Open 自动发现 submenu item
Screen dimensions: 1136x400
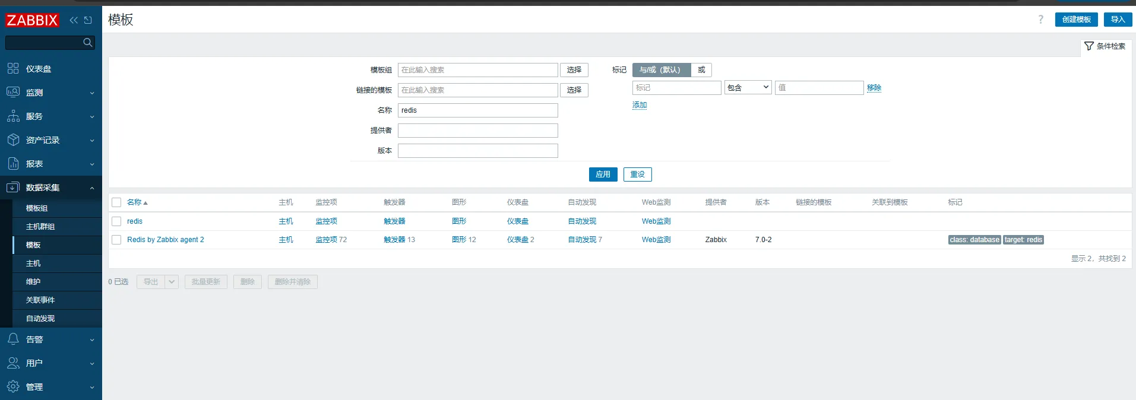[57, 319]
